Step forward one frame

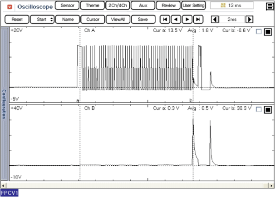187,20
